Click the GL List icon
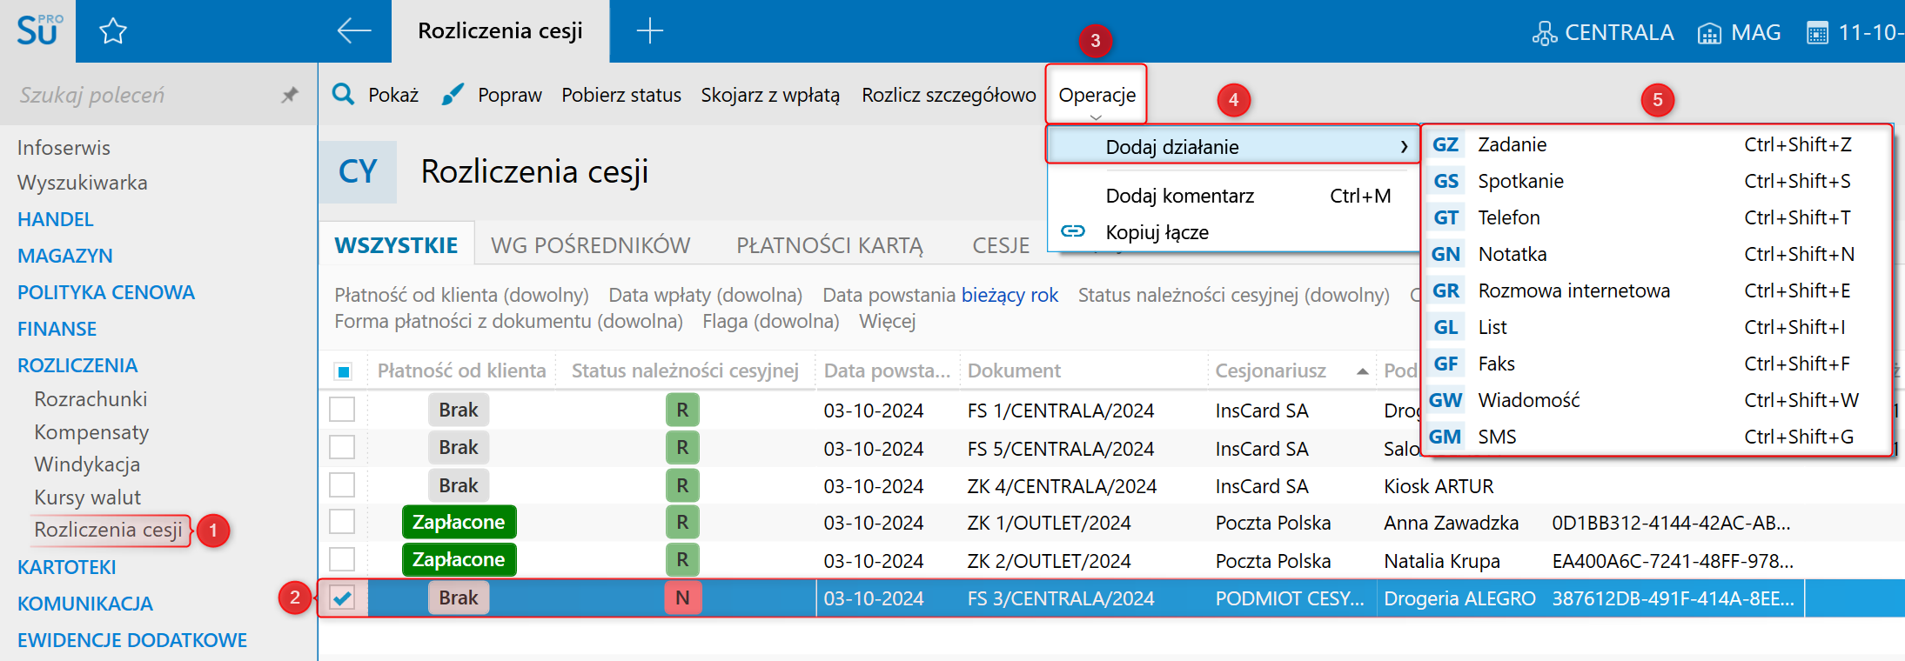The image size is (1905, 661). (1446, 327)
